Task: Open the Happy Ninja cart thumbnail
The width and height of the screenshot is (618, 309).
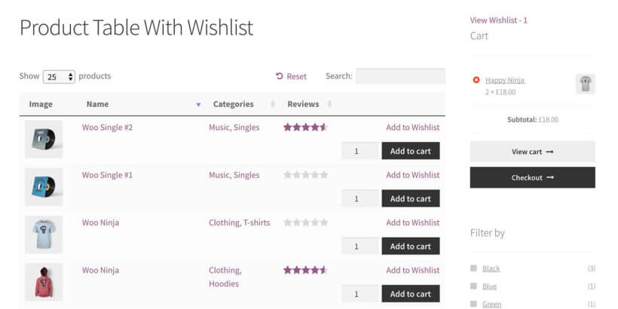Action: pyautogui.click(x=586, y=83)
